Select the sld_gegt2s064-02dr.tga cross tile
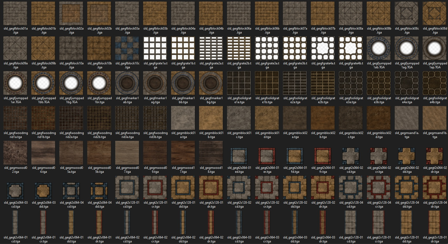The width and height of the screenshot is (448, 244). pyautogui.click(x=435, y=156)
